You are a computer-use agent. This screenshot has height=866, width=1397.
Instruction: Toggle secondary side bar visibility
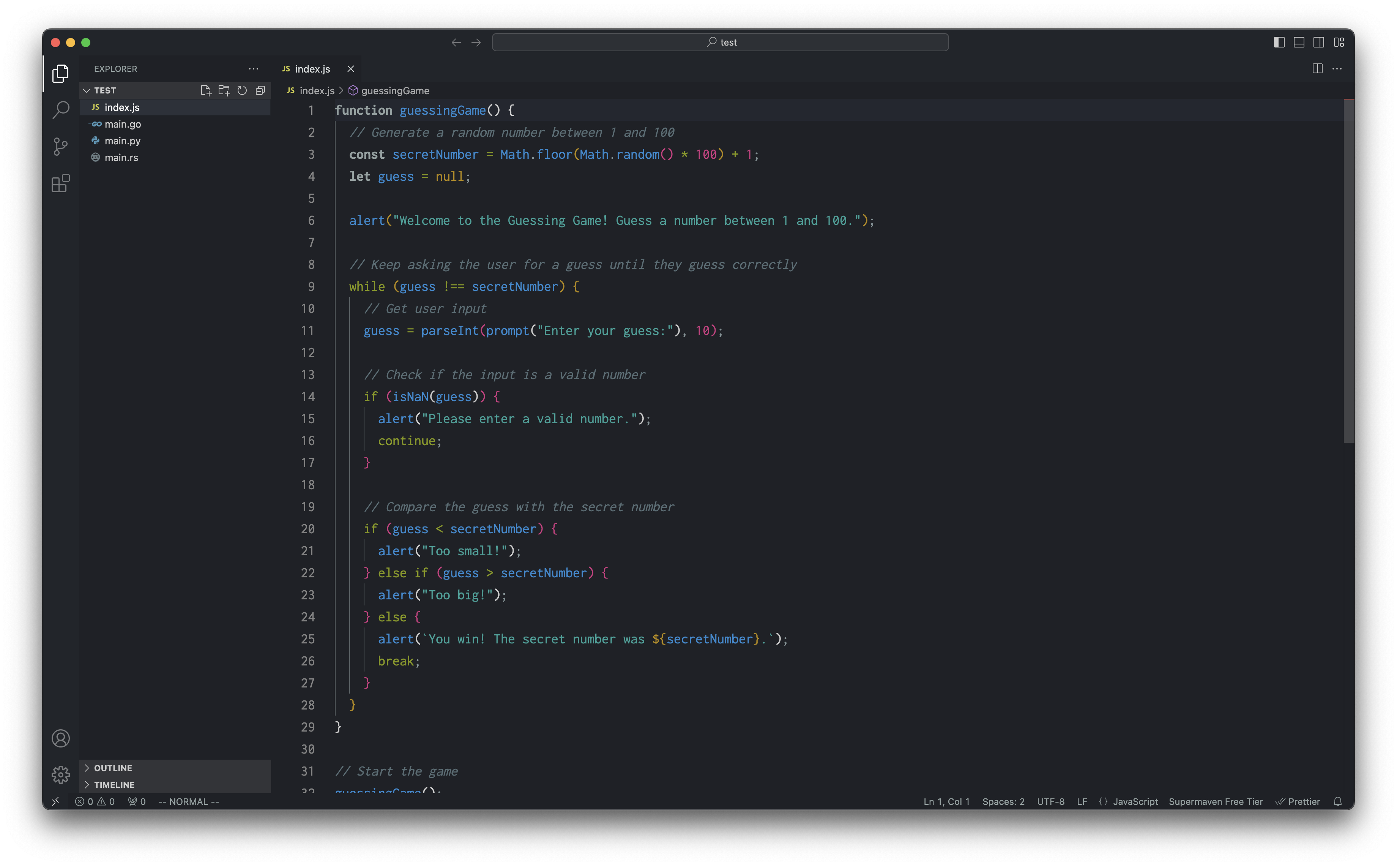pyautogui.click(x=1318, y=43)
